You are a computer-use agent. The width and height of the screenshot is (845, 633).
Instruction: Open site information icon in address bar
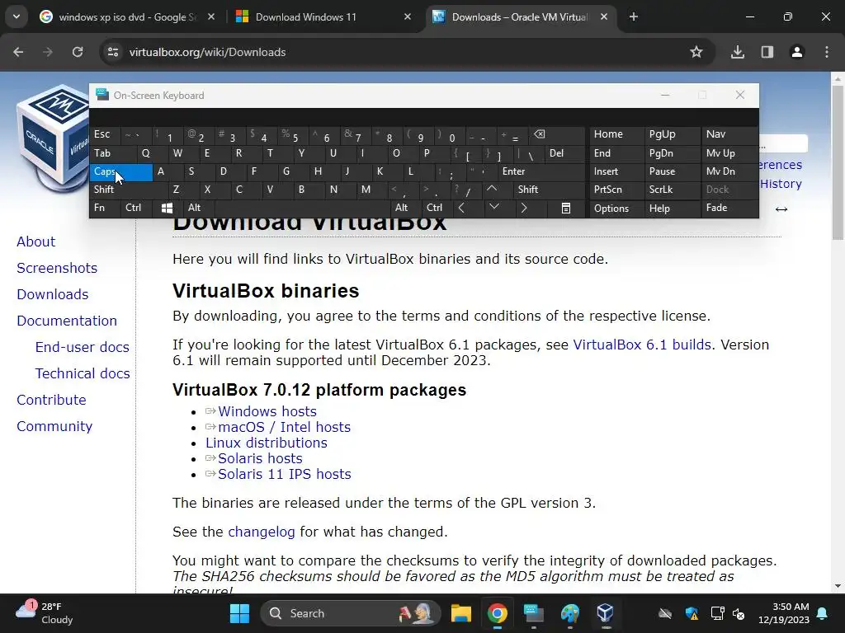click(x=113, y=52)
